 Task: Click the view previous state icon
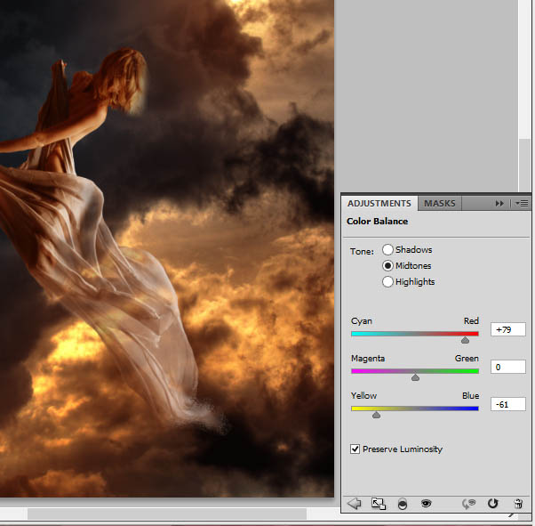[469, 504]
